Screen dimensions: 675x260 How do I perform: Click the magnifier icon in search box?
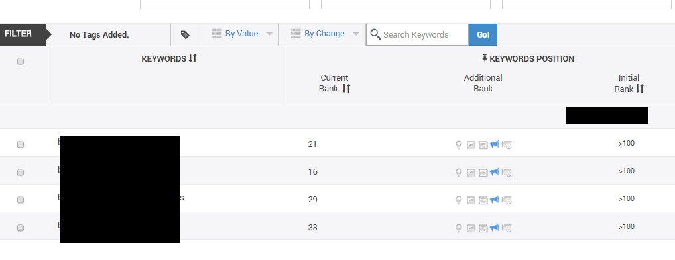coord(375,34)
